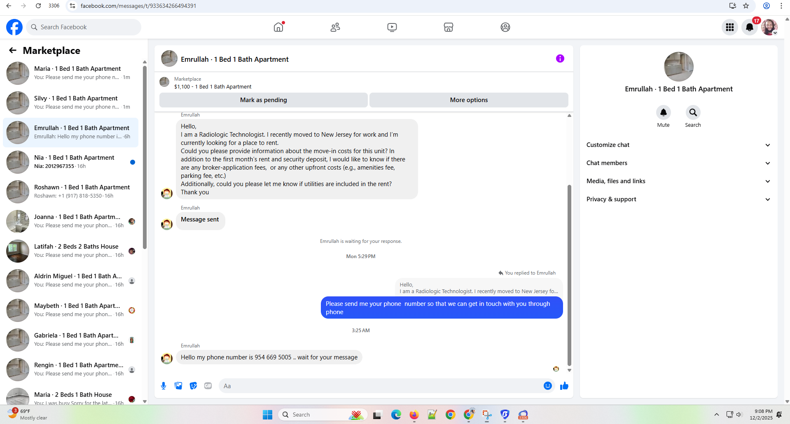Open Firefox from taskbar
The image size is (790, 424).
click(x=414, y=415)
